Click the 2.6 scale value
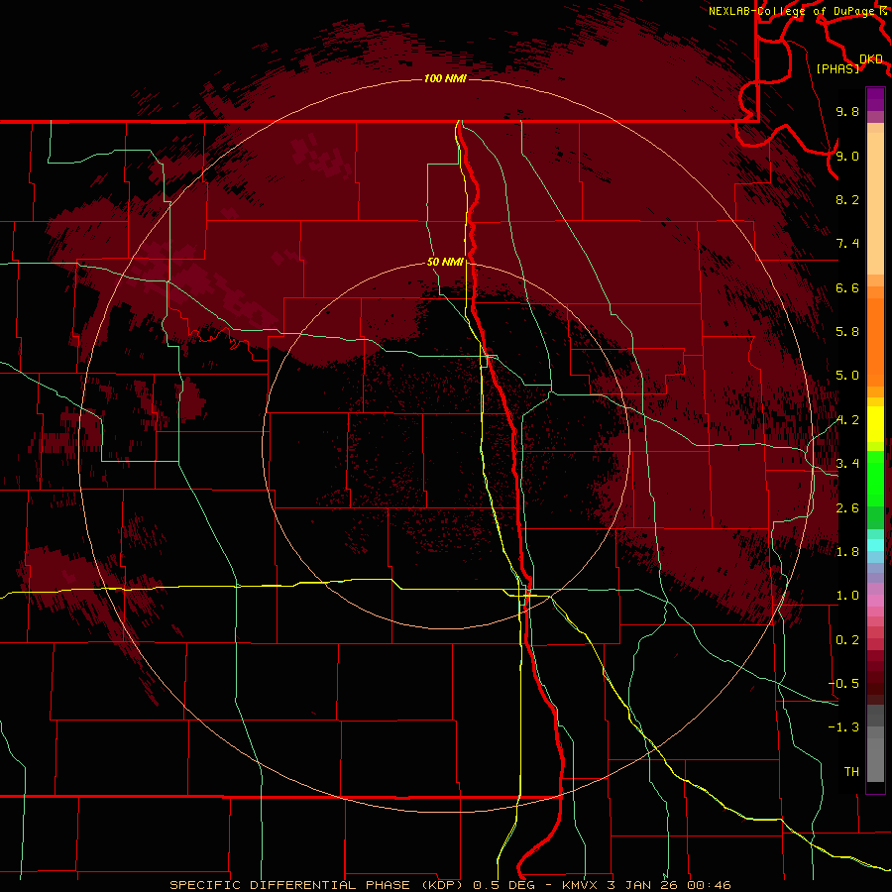This screenshot has width=892, height=892. (847, 508)
